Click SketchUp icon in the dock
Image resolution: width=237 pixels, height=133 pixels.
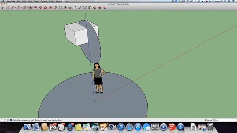click(x=172, y=127)
